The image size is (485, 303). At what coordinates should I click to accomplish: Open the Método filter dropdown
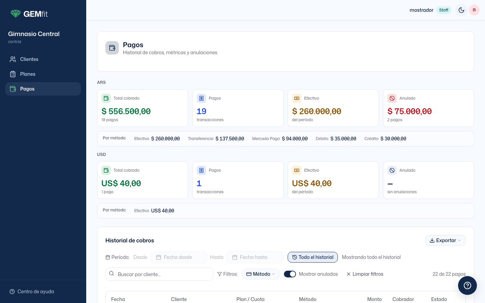(261, 274)
